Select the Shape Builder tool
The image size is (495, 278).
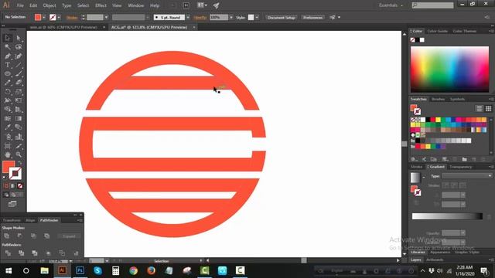tap(8, 110)
